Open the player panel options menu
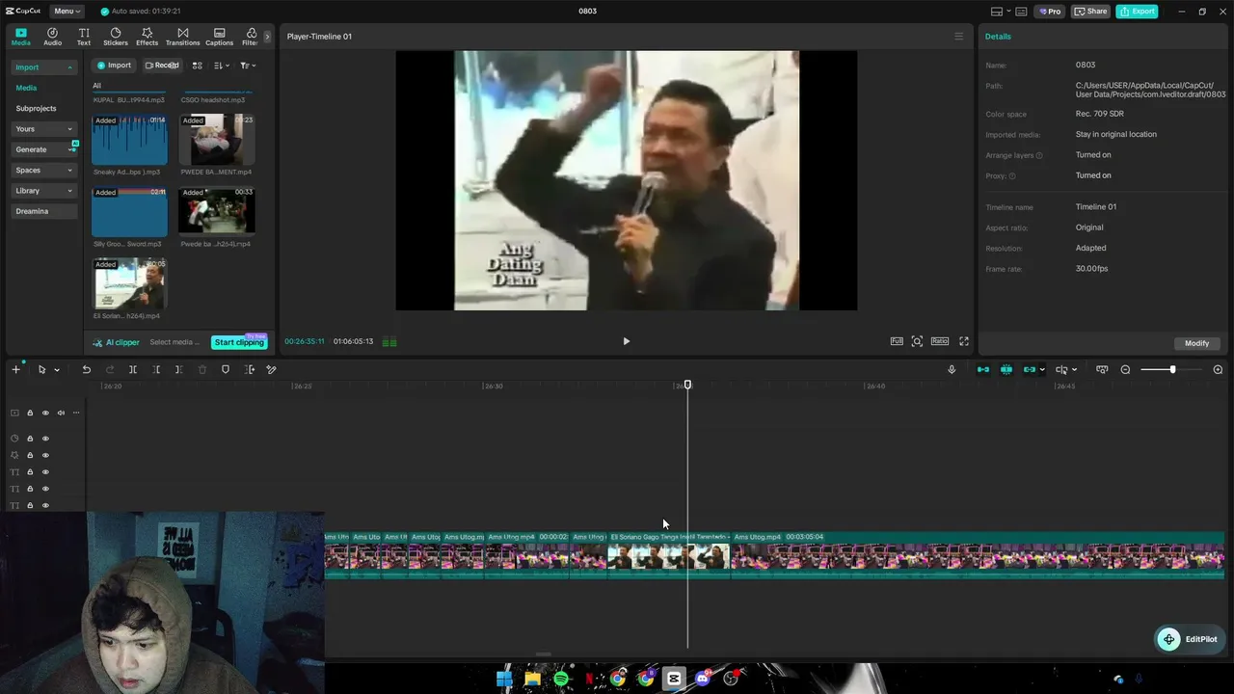Viewport: 1234px width, 694px height. [x=958, y=37]
